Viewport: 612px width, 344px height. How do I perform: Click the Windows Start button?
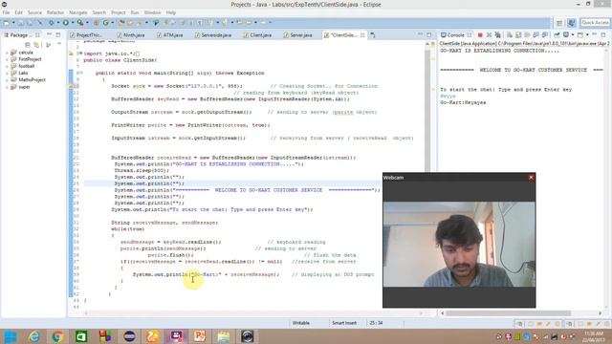(x=11, y=336)
